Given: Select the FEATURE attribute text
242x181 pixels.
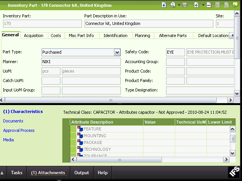Looking at the screenshot, I should pyautogui.click(x=92, y=129).
